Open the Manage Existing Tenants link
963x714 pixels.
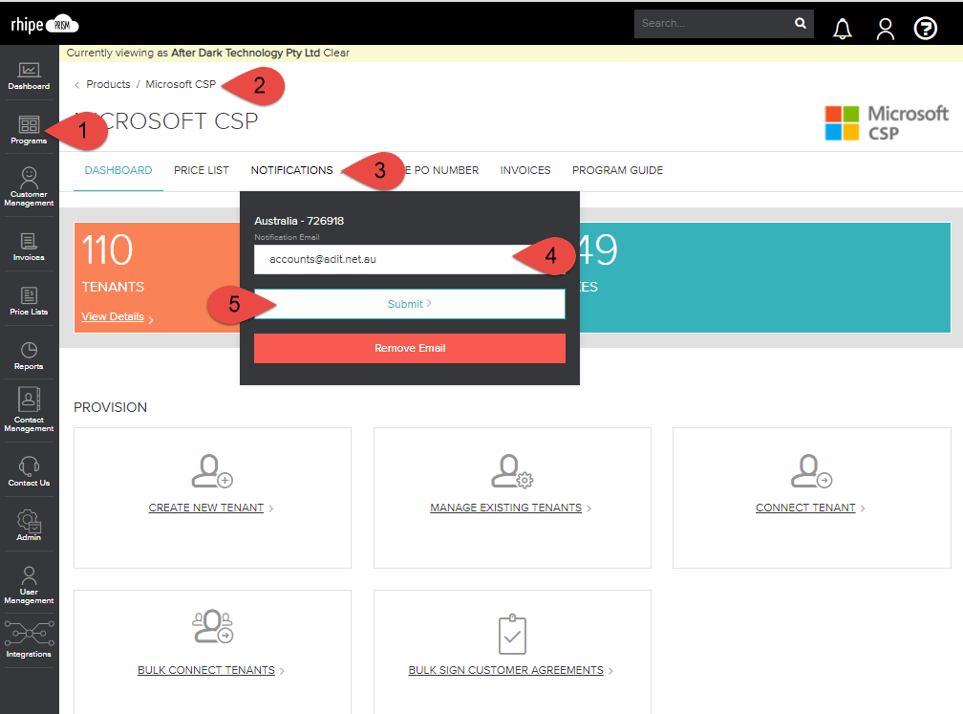(x=505, y=508)
